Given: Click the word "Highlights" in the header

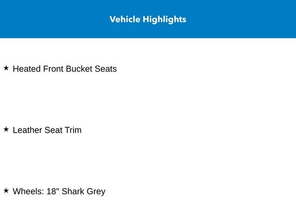Looking at the screenshot, I should click(164, 19).
